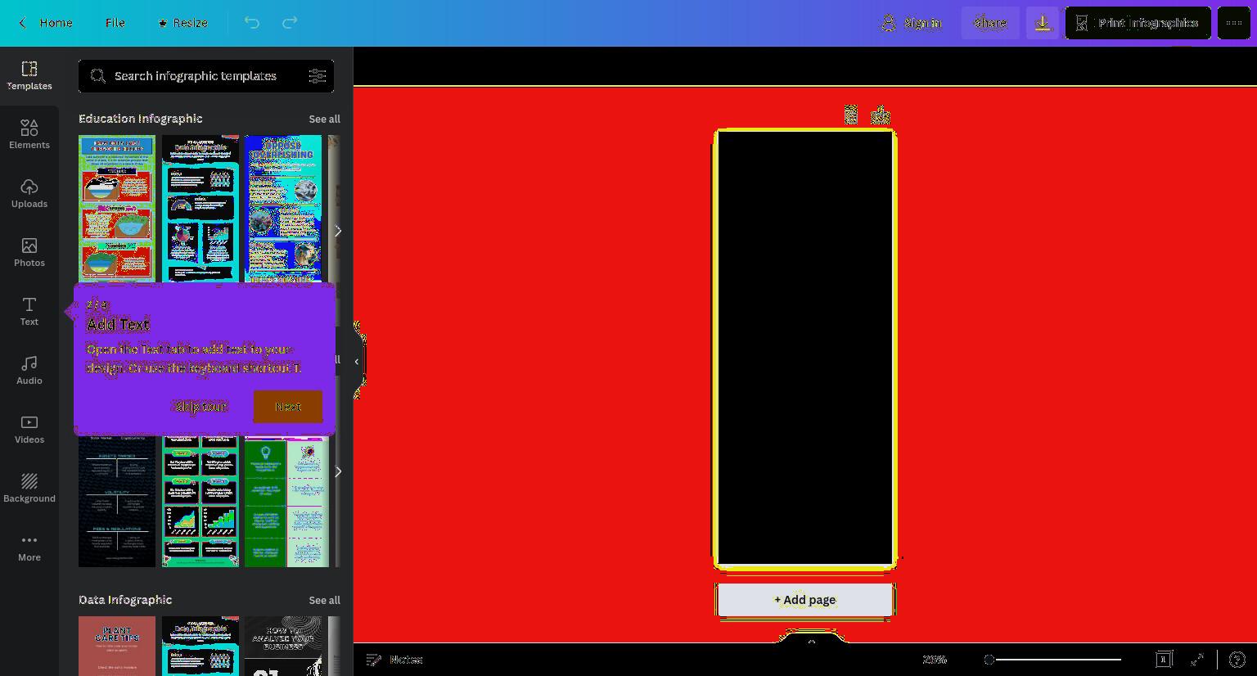The image size is (1257, 676).
Task: Select How To Analyze Your Business template
Action: click(x=283, y=647)
